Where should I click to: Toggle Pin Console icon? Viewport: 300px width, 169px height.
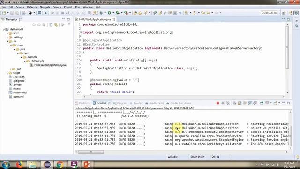coord(262,103)
